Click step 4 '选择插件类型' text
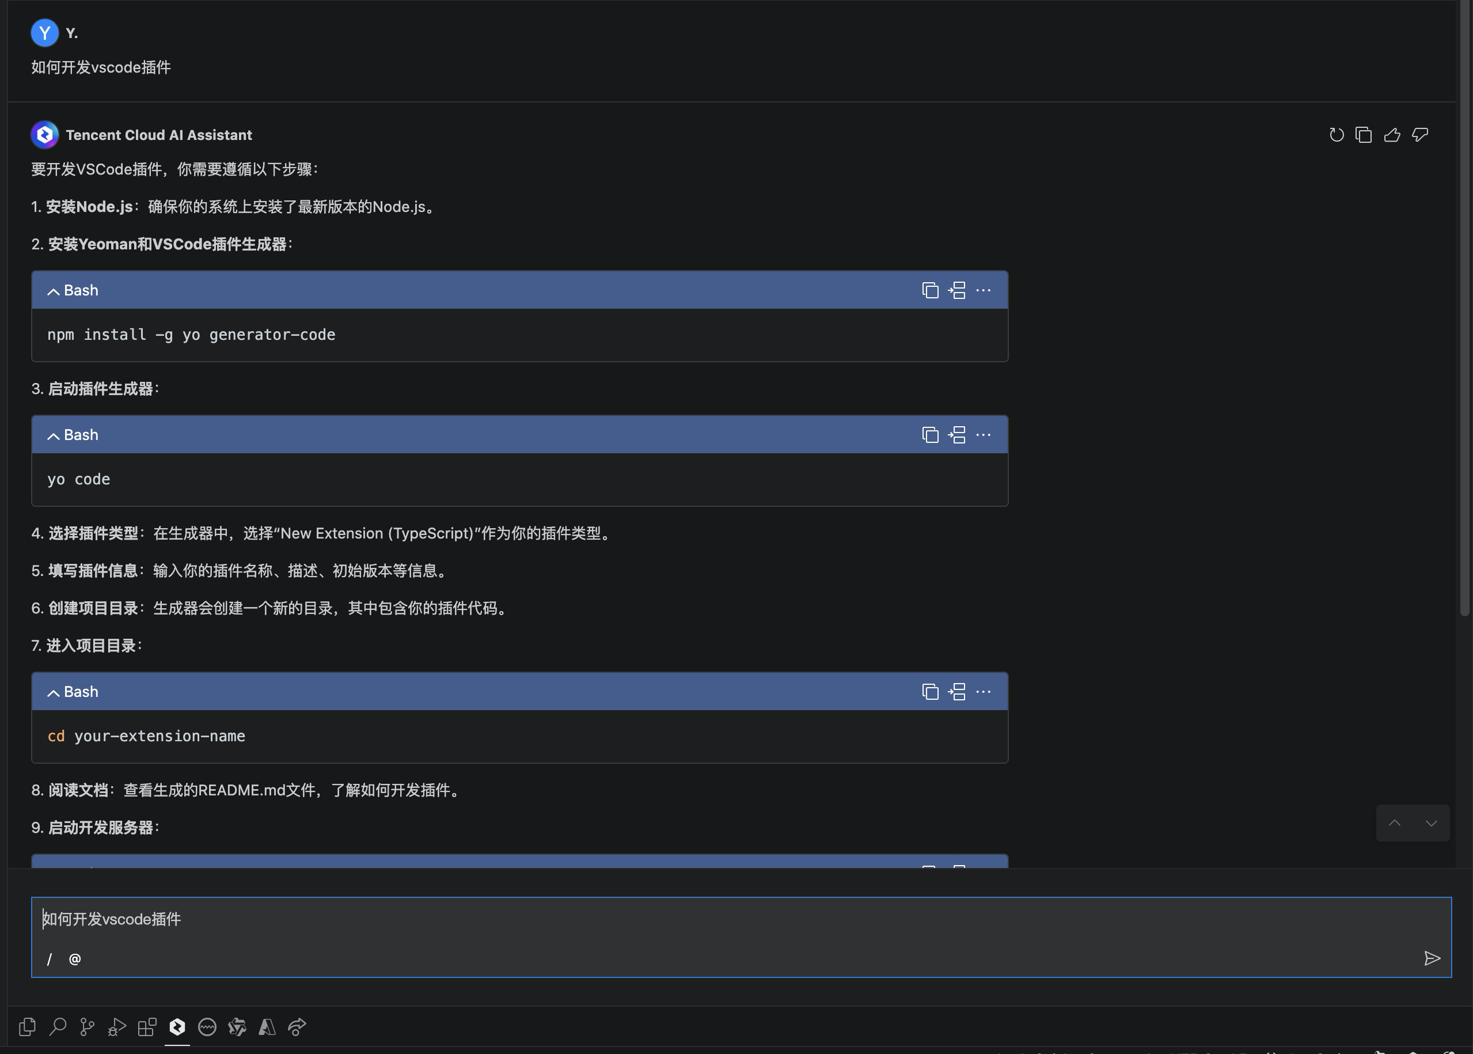Viewport: 1473px width, 1054px height. click(x=93, y=533)
